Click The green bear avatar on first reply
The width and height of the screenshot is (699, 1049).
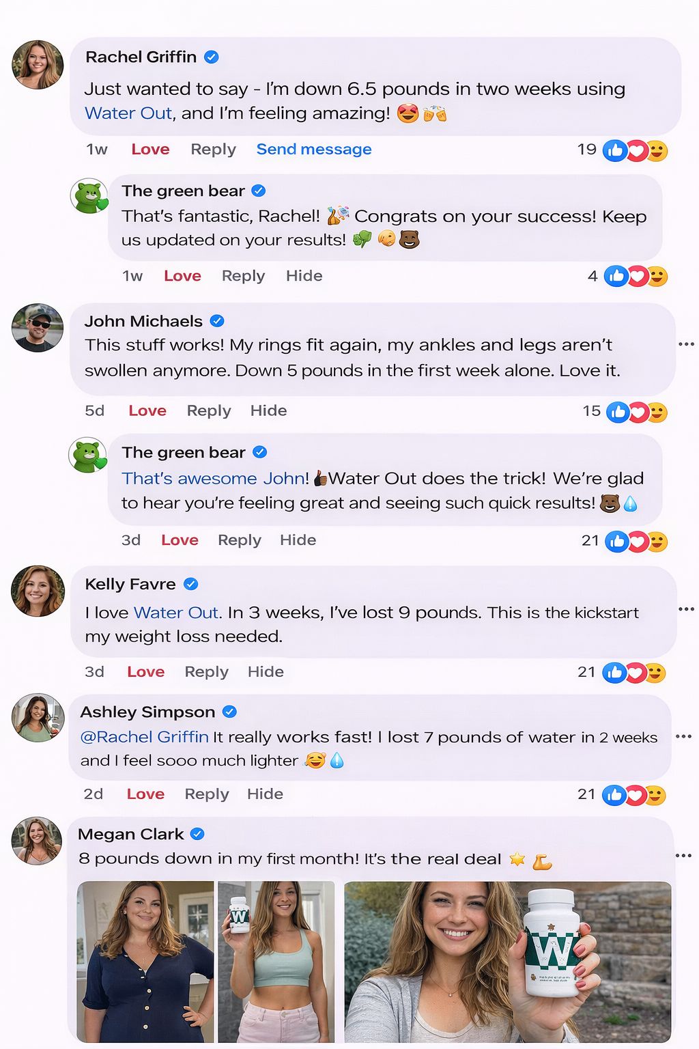point(89,196)
